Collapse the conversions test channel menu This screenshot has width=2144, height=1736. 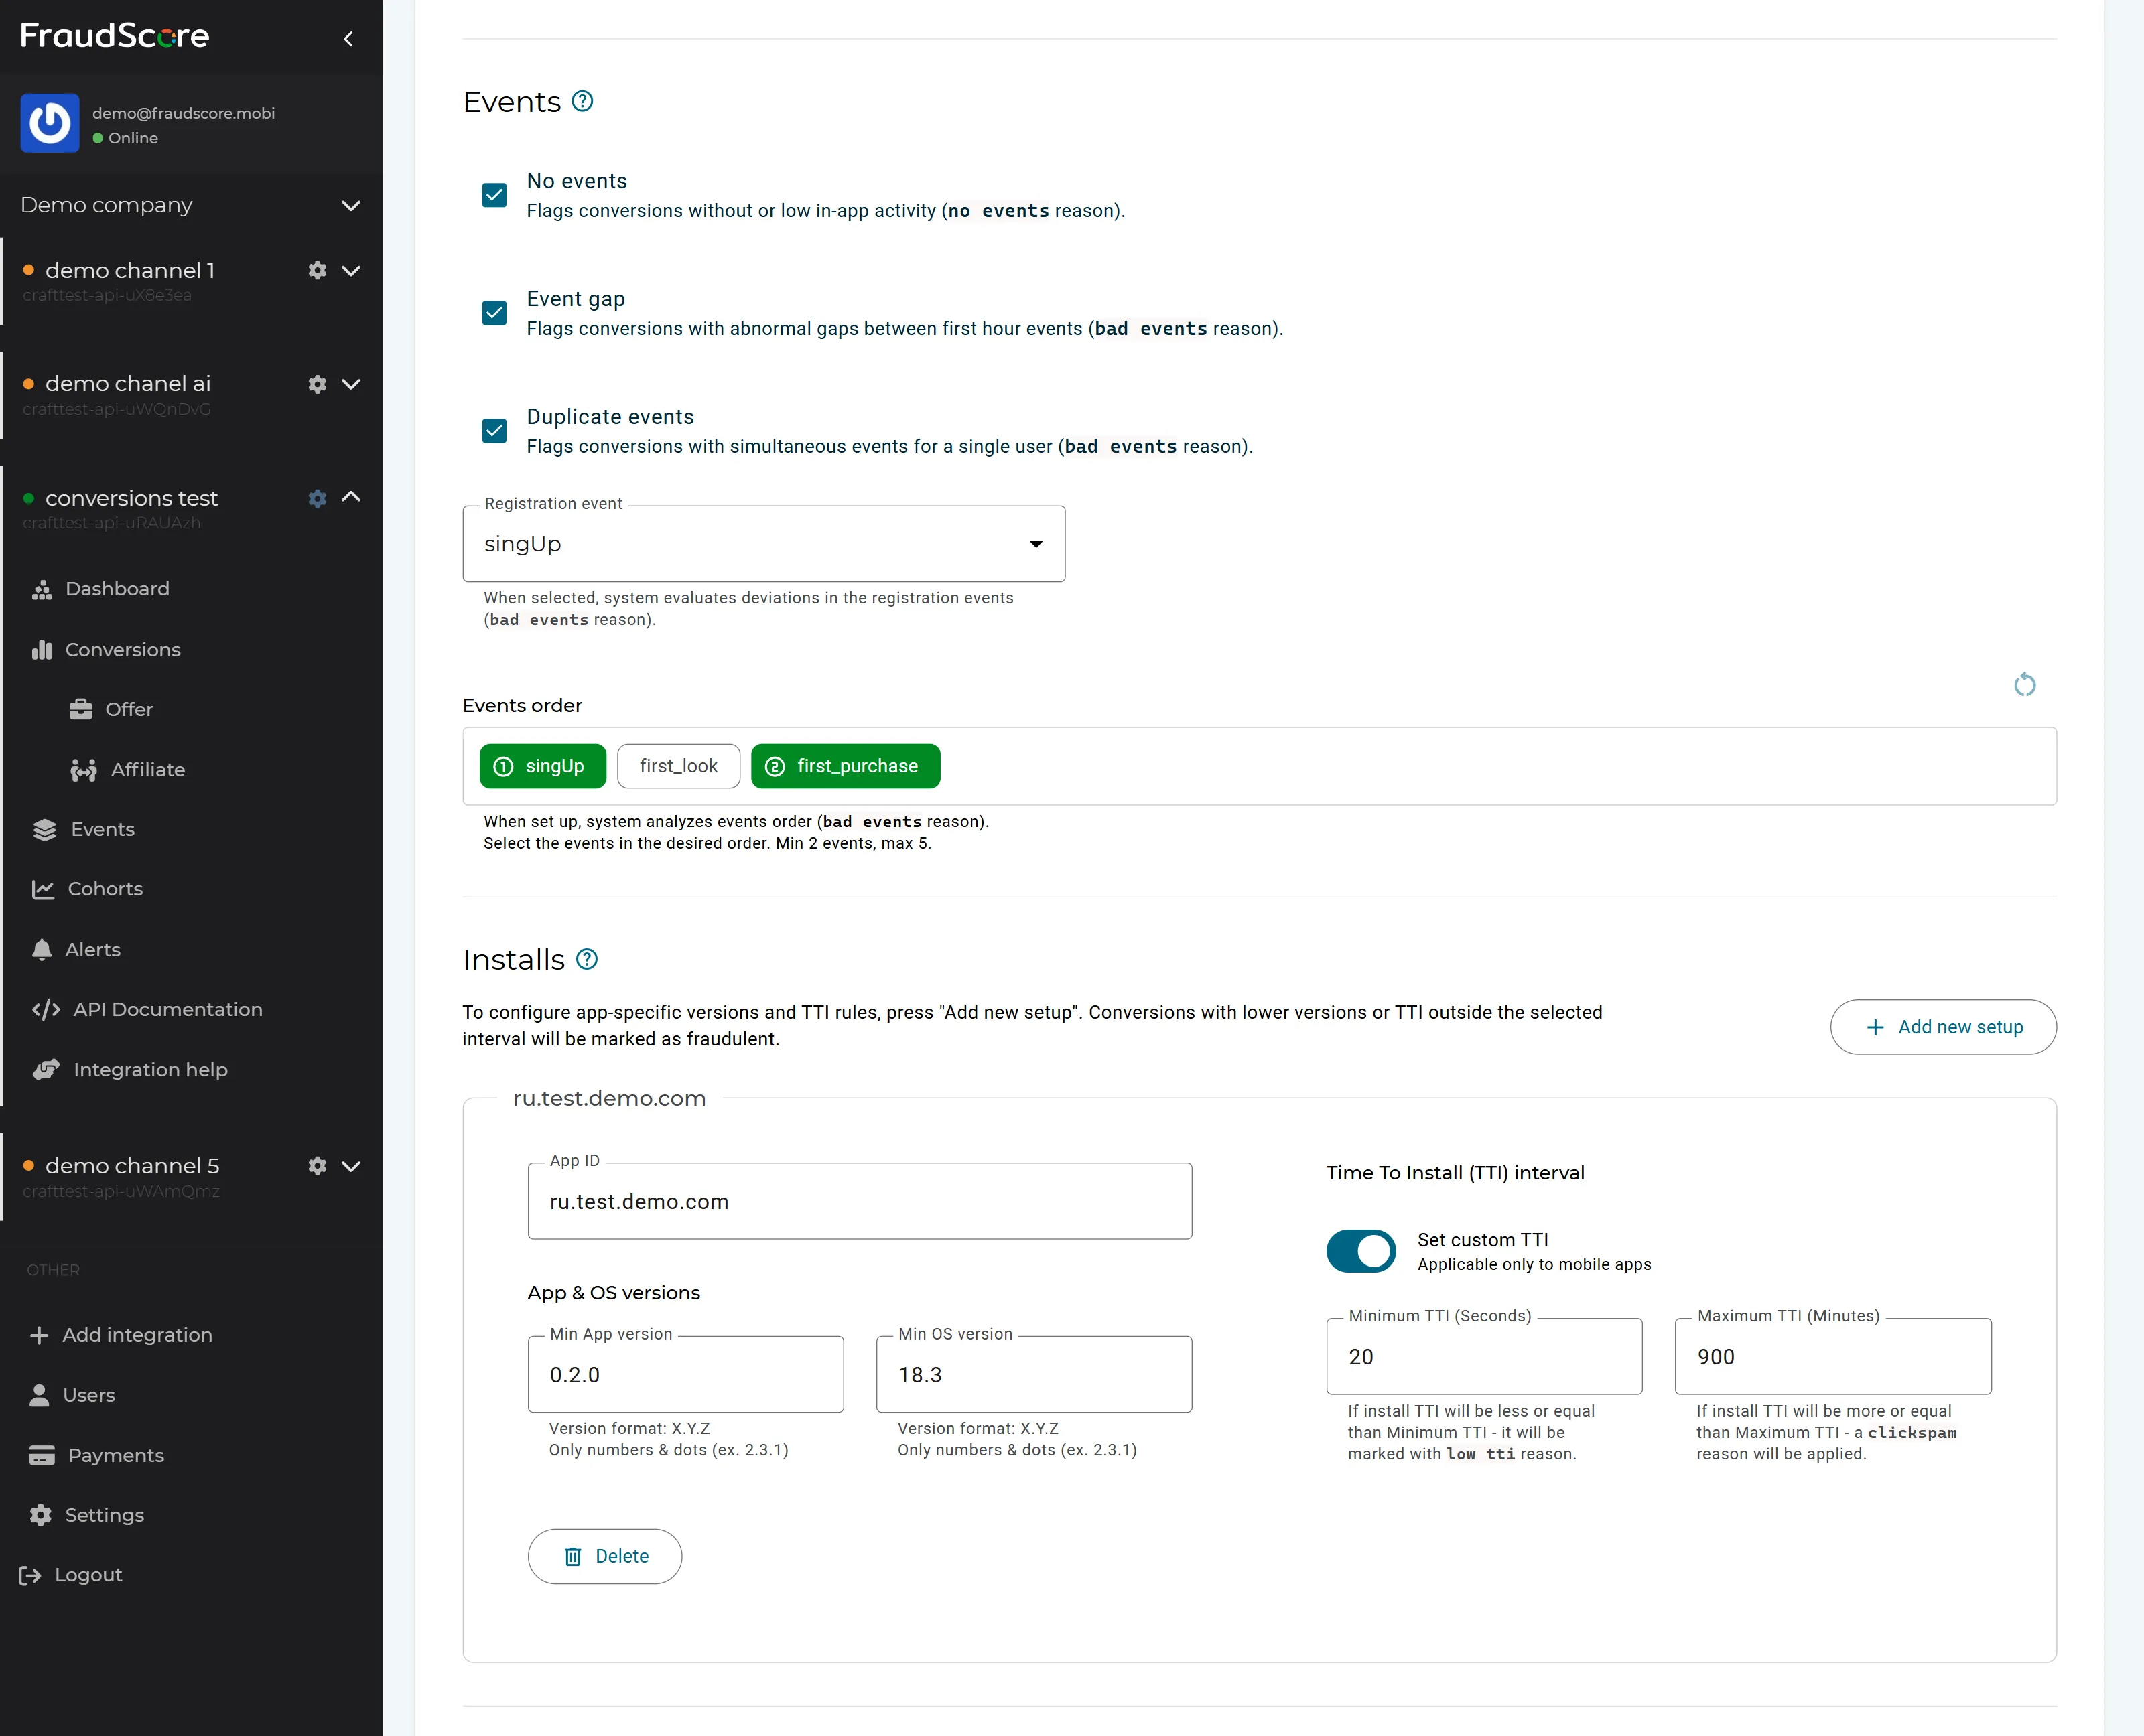(351, 497)
